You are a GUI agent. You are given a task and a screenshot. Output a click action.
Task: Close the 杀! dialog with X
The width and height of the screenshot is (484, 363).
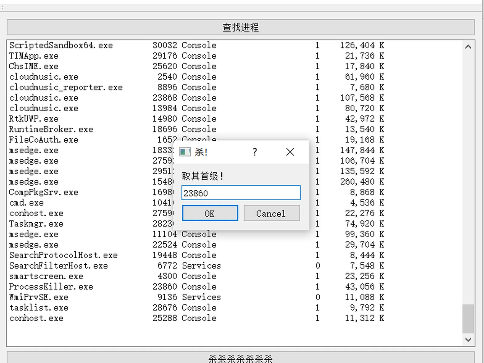click(290, 152)
